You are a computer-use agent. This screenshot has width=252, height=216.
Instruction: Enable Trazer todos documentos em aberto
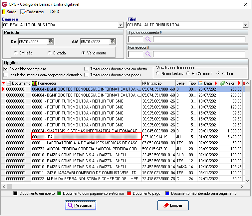coord(86,69)
